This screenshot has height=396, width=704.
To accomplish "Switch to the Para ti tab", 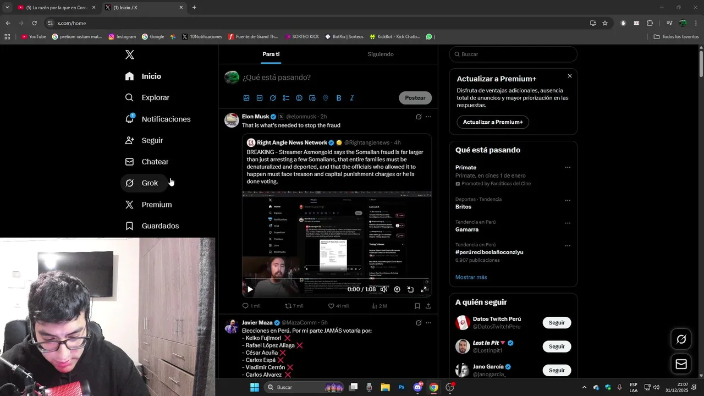I will pos(271,54).
